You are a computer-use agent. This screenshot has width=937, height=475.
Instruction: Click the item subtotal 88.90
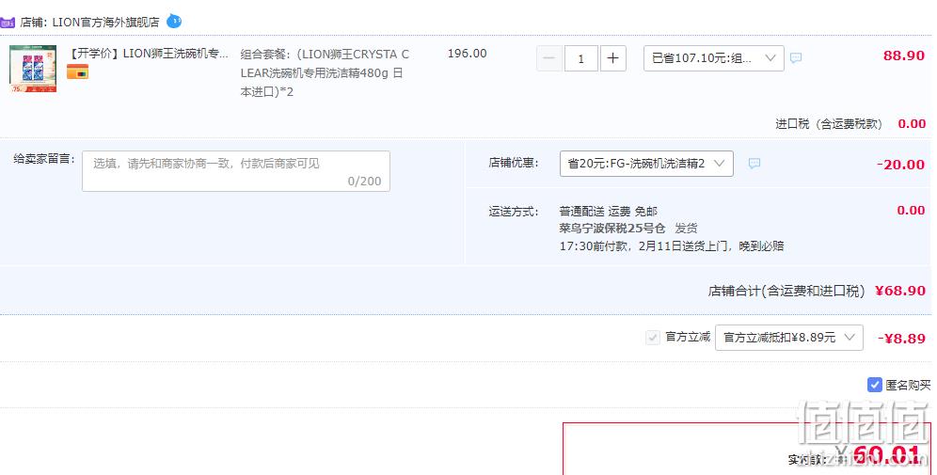(x=903, y=55)
